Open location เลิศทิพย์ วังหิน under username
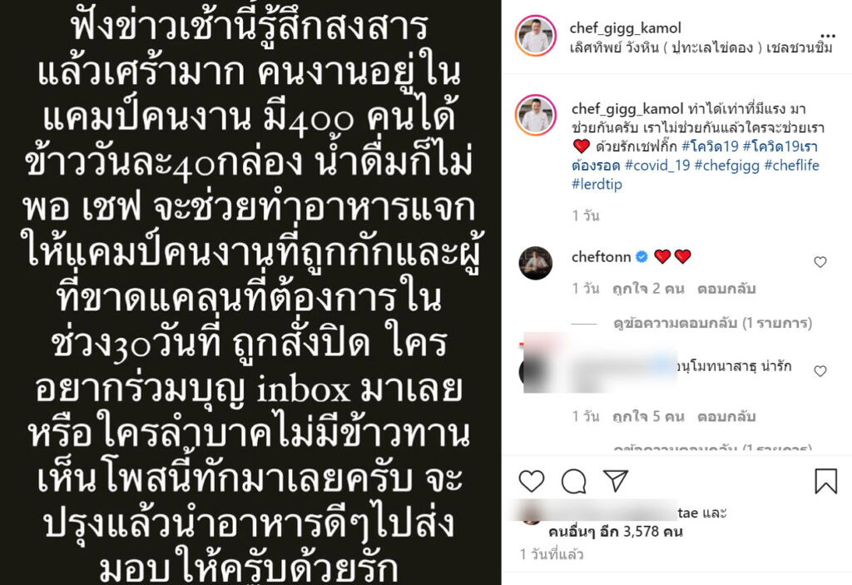Viewport: 852px width, 585px height. (x=701, y=47)
